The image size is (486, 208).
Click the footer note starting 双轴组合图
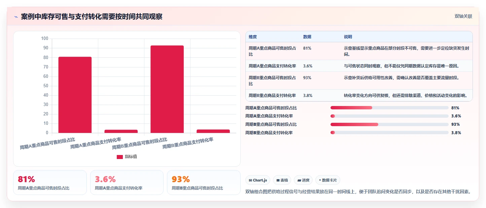358,192
